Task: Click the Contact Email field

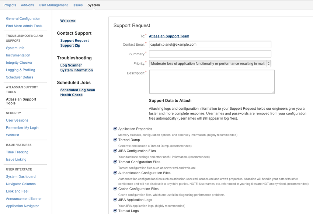Action: pyautogui.click(x=210, y=45)
